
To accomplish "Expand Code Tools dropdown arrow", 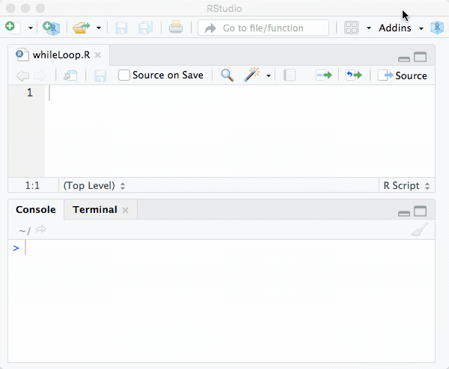I will [269, 75].
